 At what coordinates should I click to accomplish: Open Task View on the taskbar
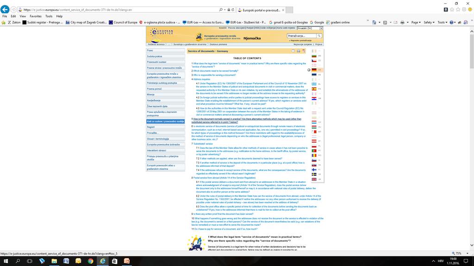(x=30, y=261)
